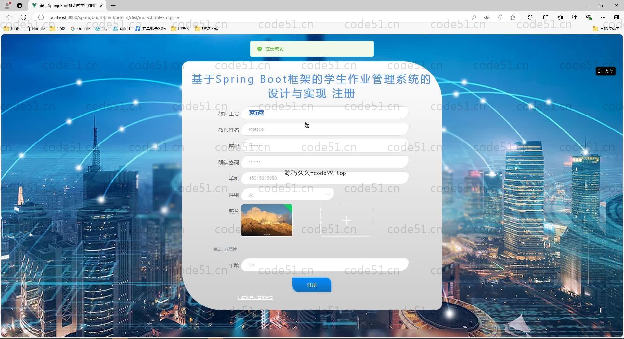Viewport: 624px width, 339px height.
Task: Click the blue 注册 register button
Action: click(312, 285)
